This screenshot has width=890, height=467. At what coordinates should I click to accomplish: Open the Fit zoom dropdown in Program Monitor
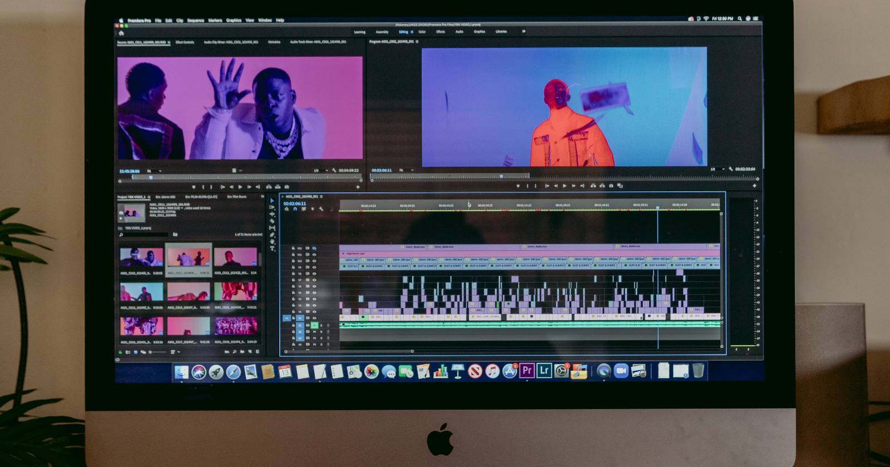tap(406, 170)
